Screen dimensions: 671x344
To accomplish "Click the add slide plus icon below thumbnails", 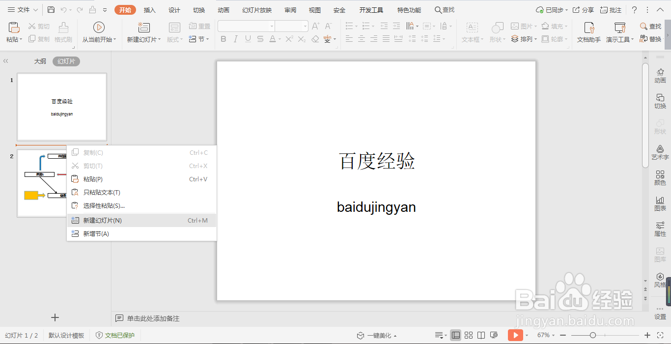I will [x=55, y=317].
